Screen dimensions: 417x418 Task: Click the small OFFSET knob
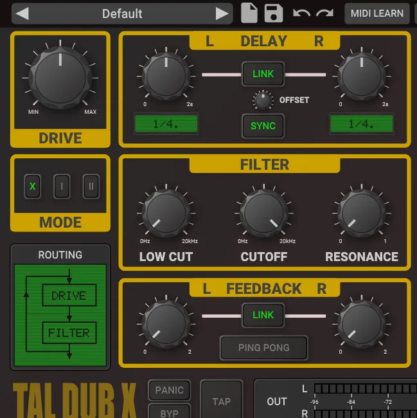tap(263, 100)
